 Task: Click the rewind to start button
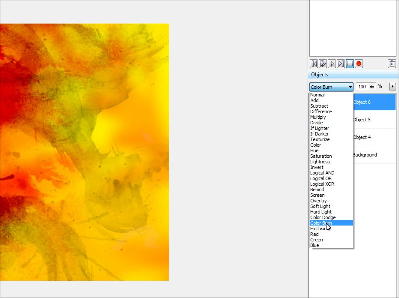314,64
